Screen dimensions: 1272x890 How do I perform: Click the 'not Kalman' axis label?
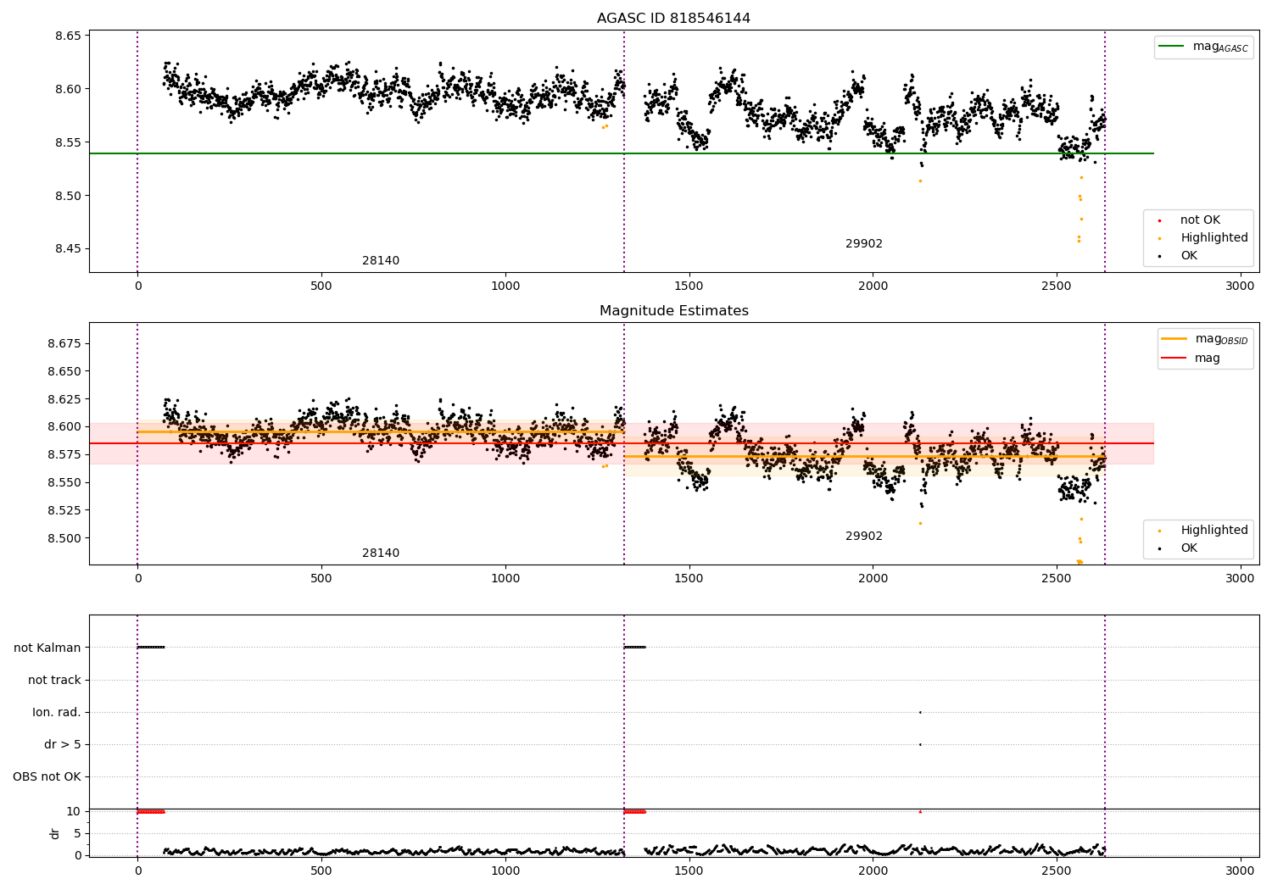click(x=47, y=648)
